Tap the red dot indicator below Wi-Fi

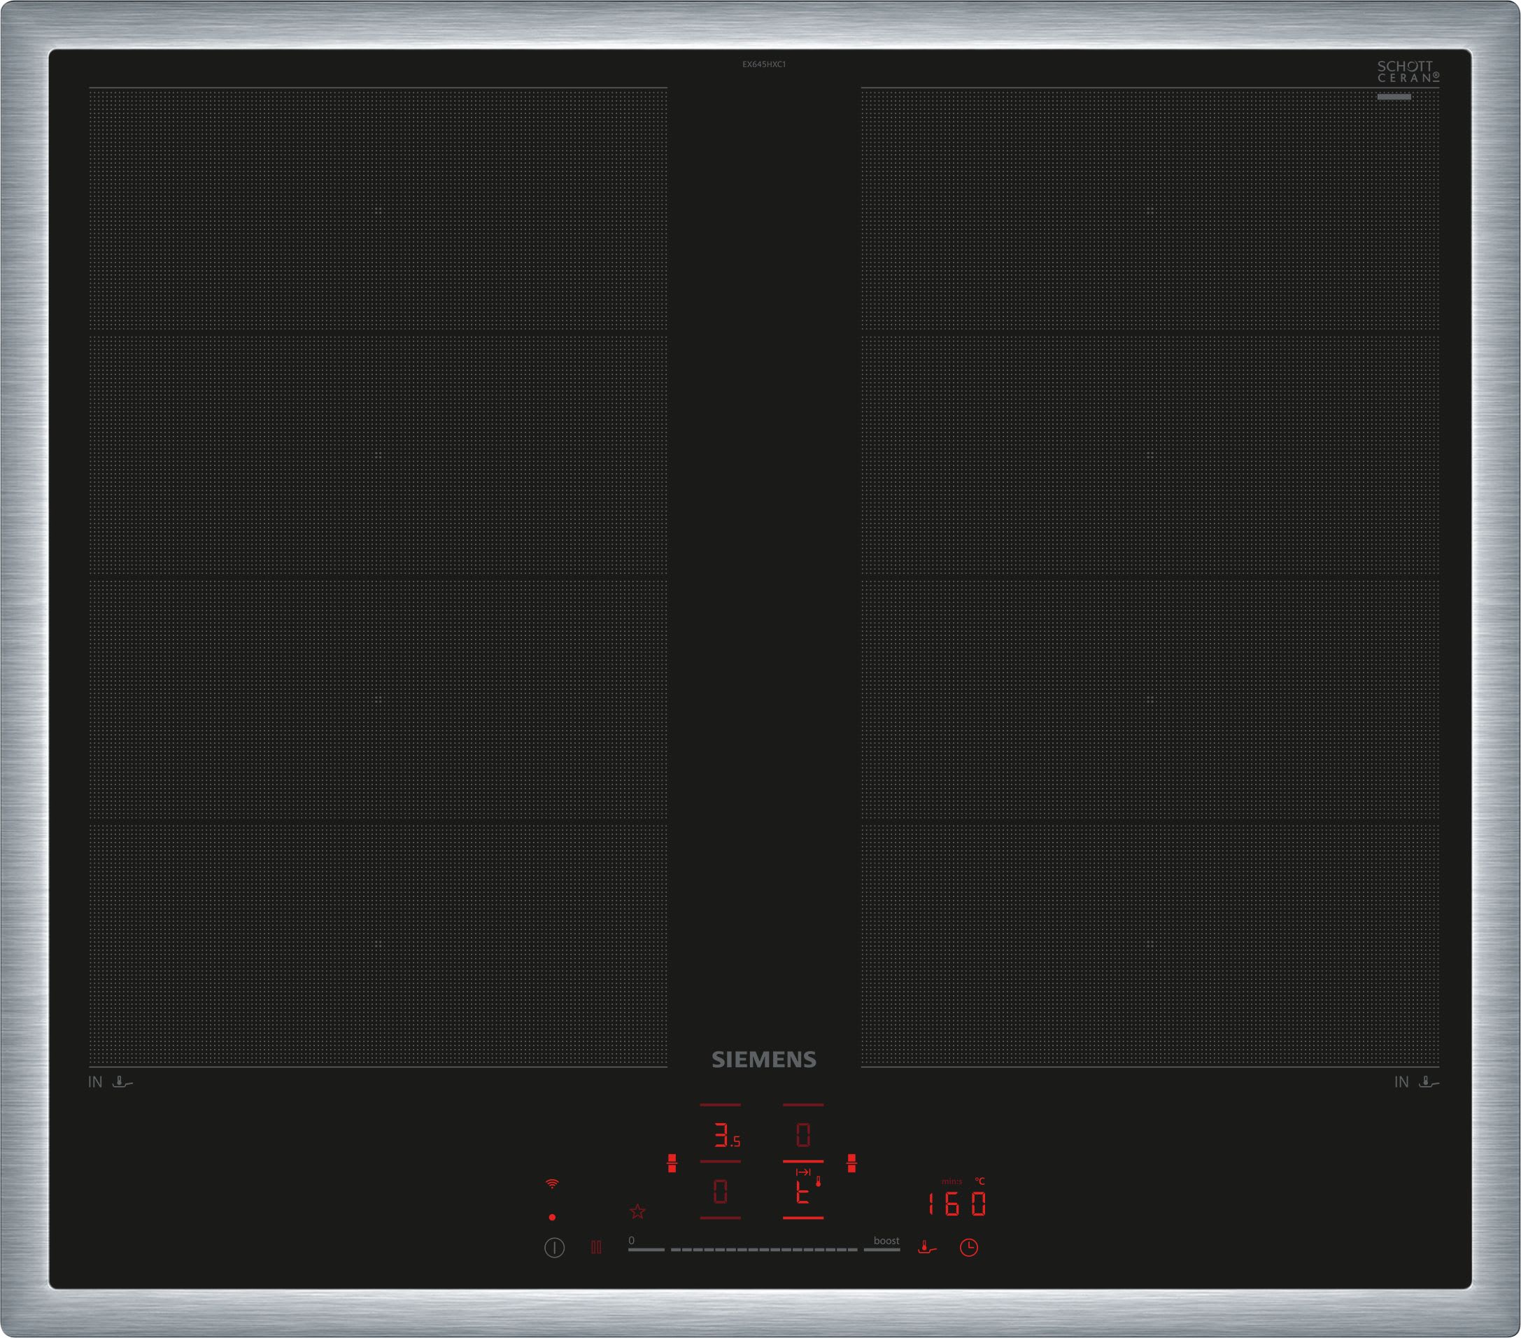[x=552, y=1218]
